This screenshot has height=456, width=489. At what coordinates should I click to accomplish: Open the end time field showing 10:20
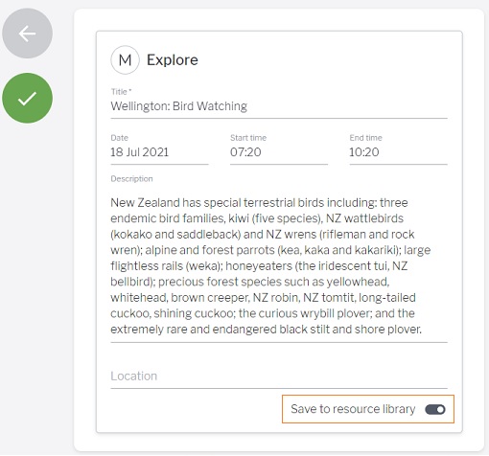coord(398,152)
